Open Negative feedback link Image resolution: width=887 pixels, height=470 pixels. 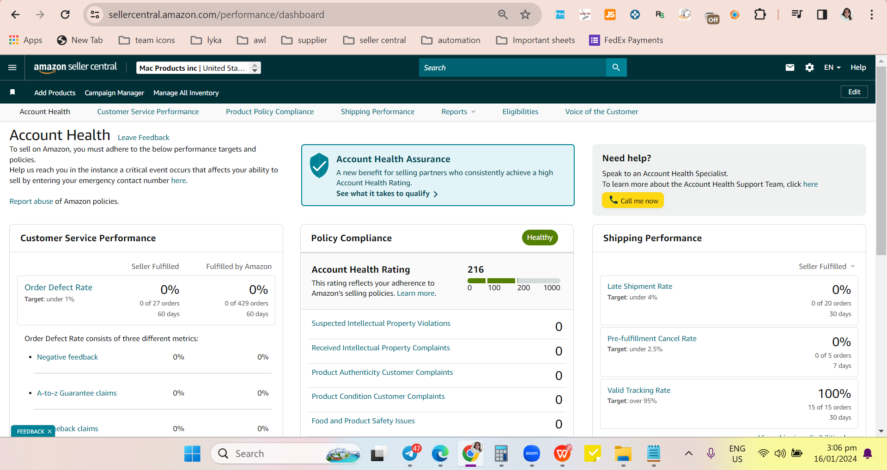67,357
